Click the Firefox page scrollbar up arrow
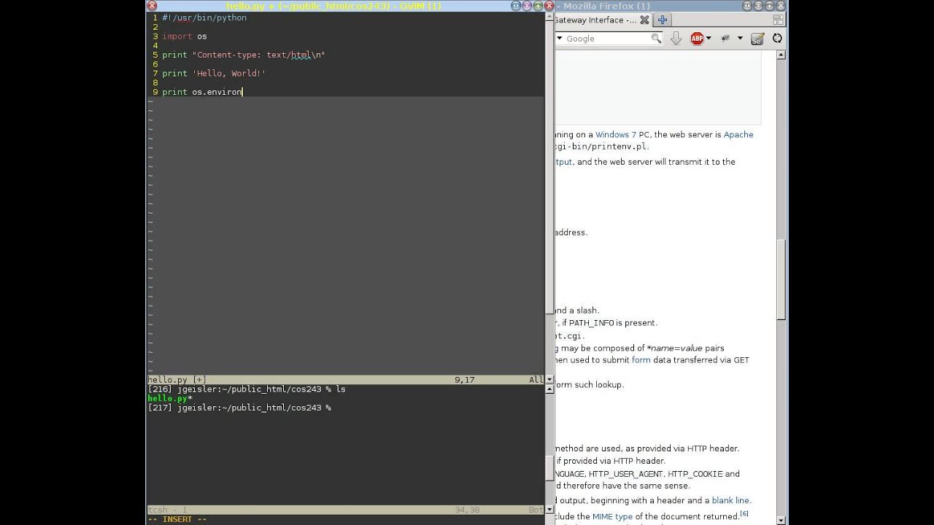Viewport: 934px width, 525px height. (781, 55)
